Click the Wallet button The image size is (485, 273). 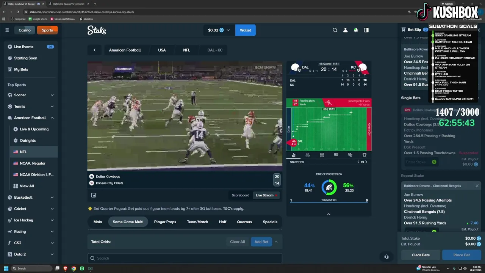(x=246, y=30)
